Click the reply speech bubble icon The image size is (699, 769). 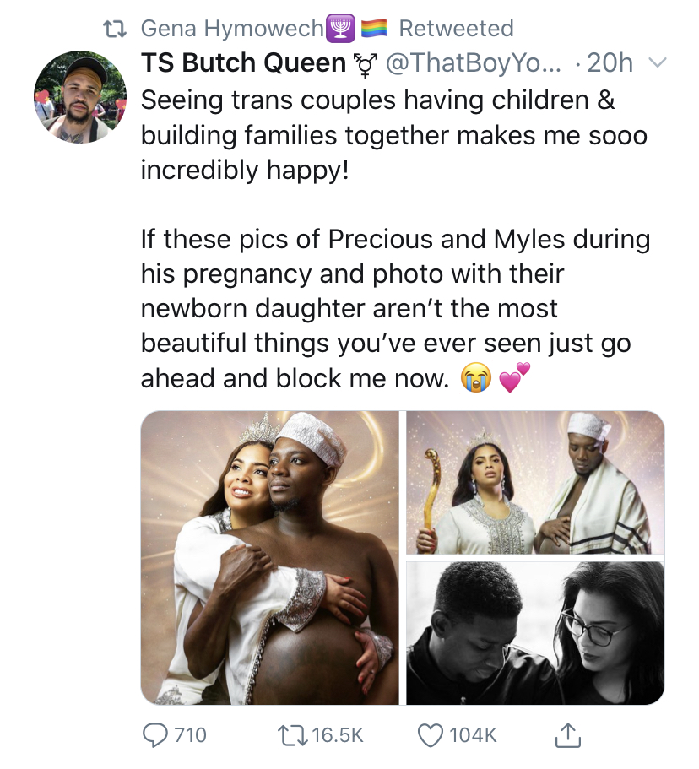coord(154,734)
